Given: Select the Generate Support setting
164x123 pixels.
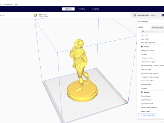Looking at the screenshot, I should pyautogui.click(x=146, y=96).
